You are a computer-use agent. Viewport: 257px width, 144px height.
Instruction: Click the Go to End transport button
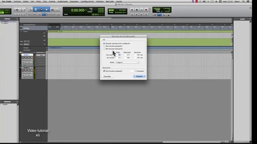pos(146,14)
